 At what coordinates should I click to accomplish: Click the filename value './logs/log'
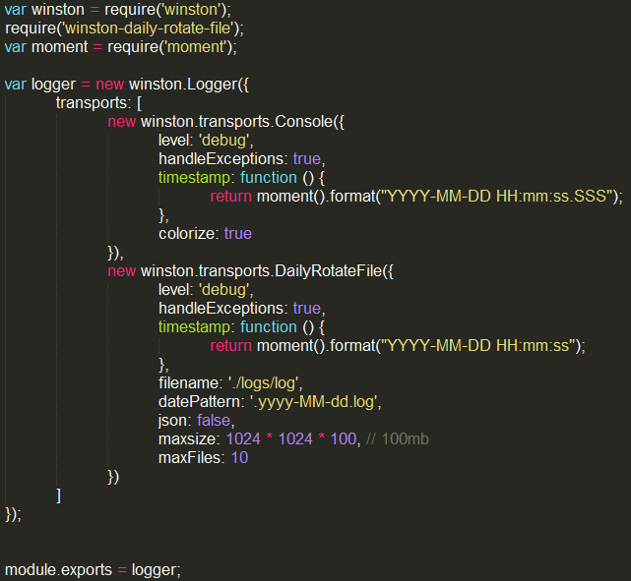click(x=263, y=383)
